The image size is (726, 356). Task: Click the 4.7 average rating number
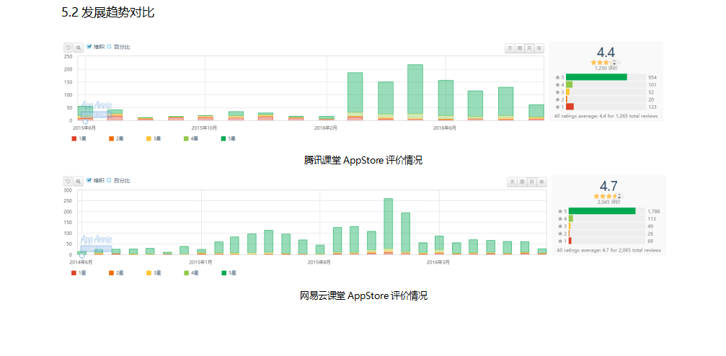[x=608, y=186]
